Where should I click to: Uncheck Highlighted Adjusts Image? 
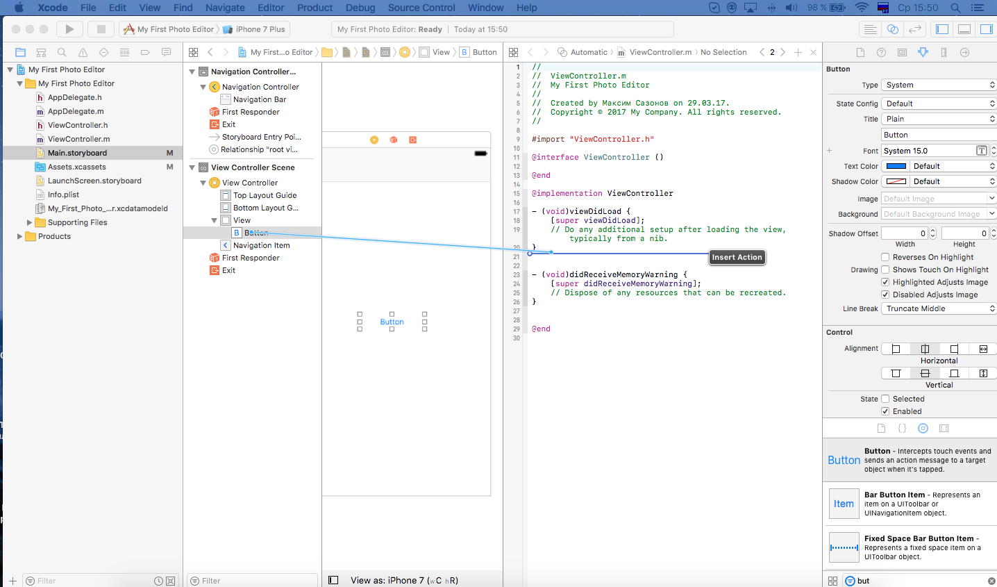pyautogui.click(x=885, y=282)
